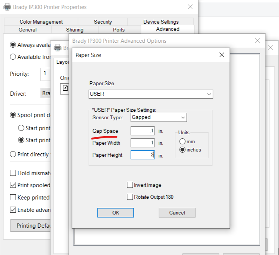Screen dimensions: 279x255
Task: Open the Driver dropdown in Printer Properties
Action: [x=46, y=93]
